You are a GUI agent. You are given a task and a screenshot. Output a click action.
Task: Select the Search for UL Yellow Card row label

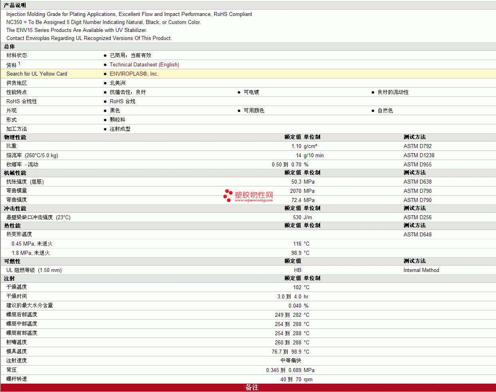[37, 74]
